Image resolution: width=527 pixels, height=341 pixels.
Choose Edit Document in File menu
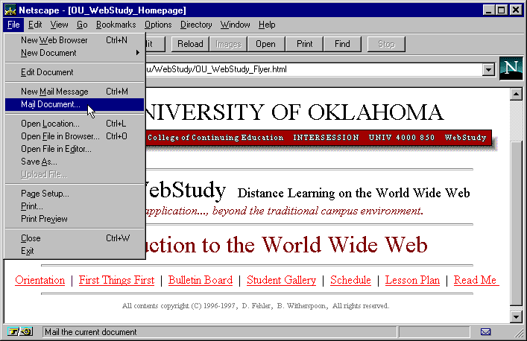coord(75,72)
